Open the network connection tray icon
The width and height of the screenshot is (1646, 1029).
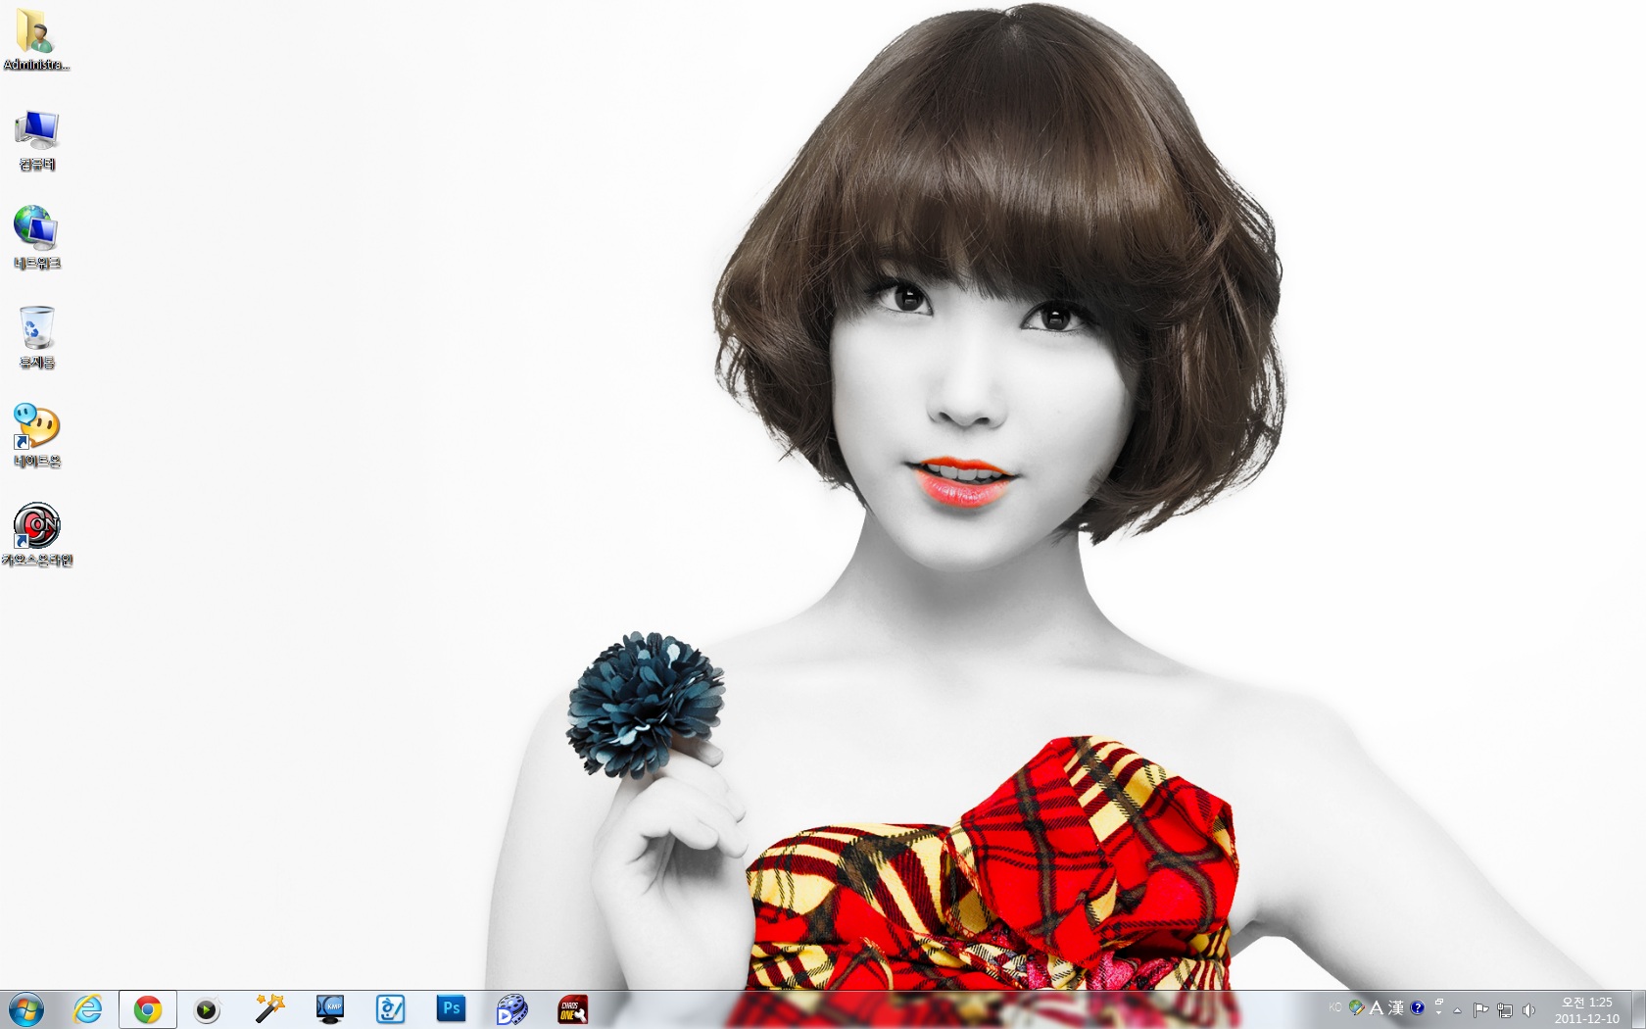(x=1505, y=1010)
